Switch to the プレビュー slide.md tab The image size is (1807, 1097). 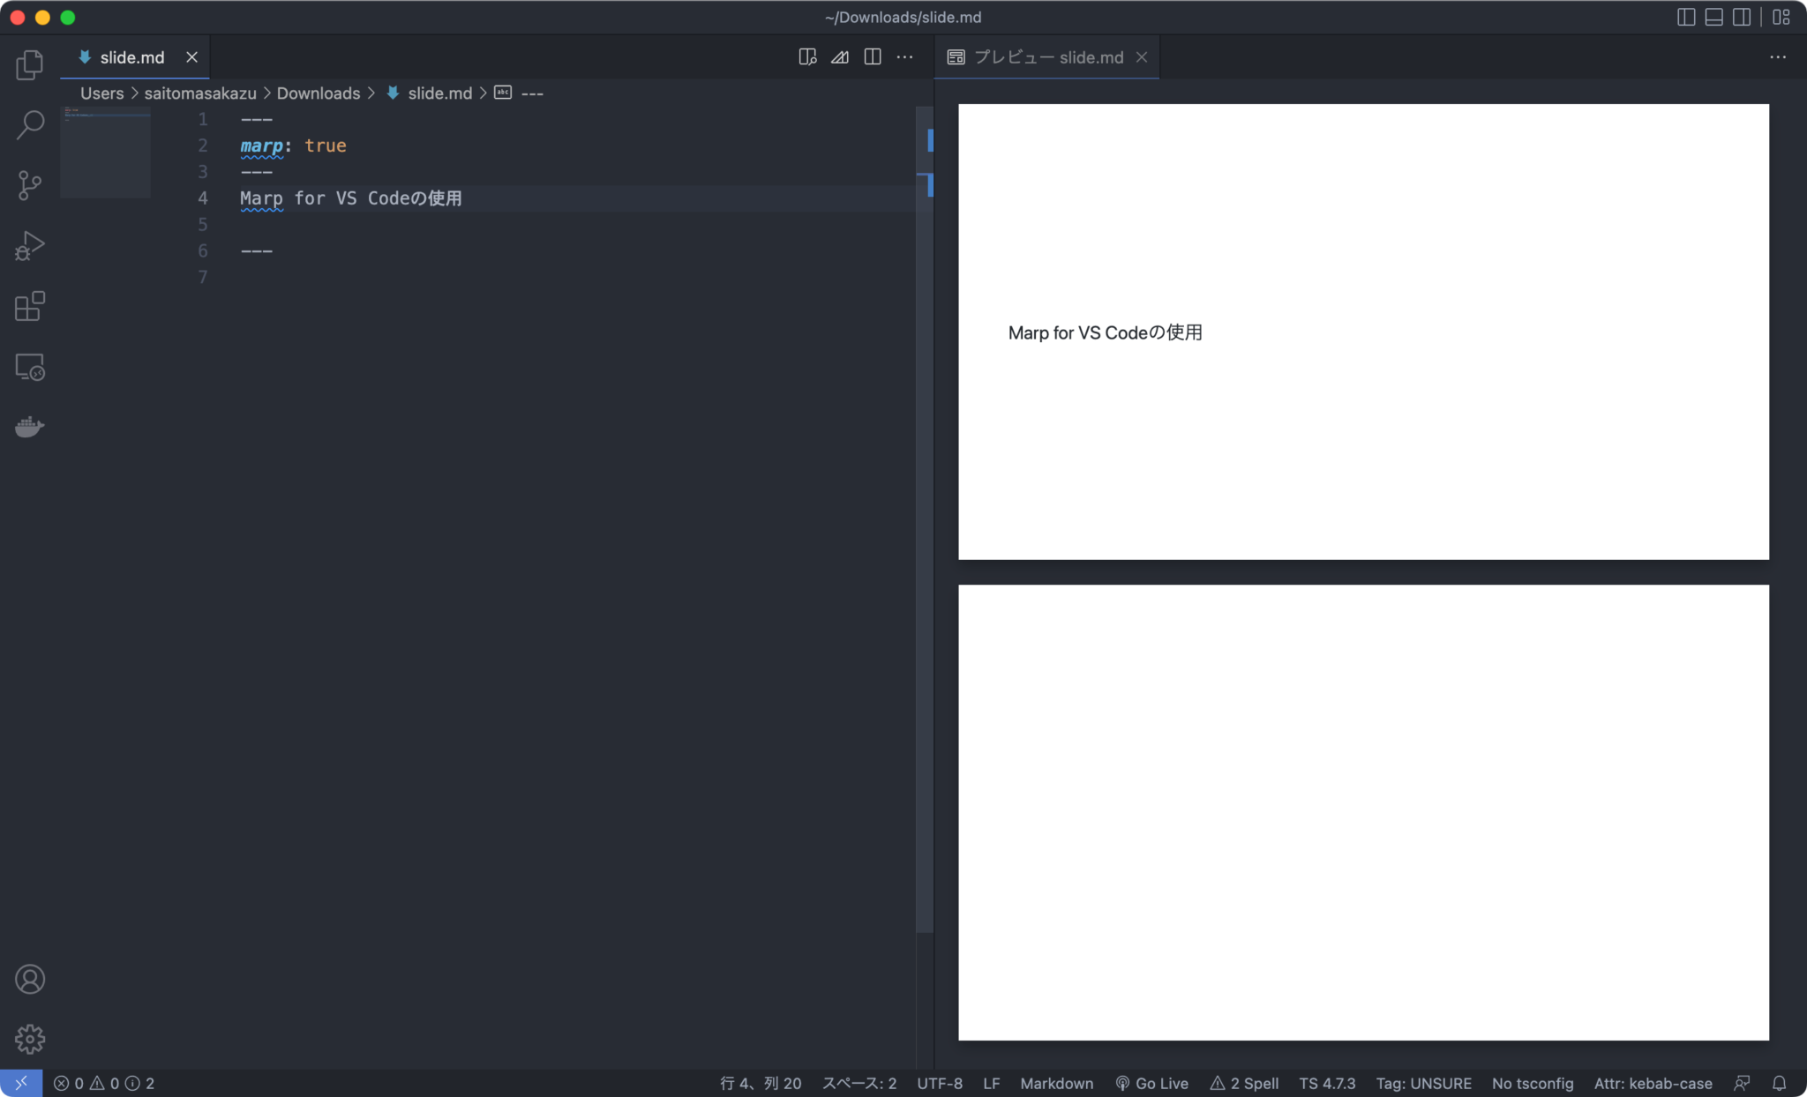pos(1049,56)
